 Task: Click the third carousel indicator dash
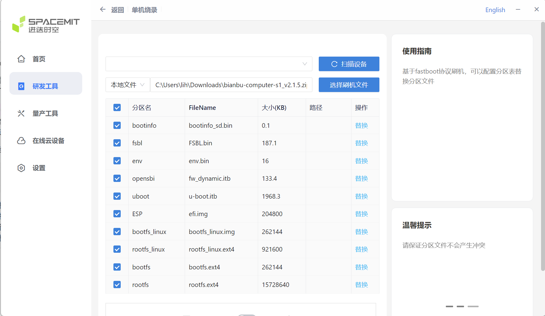point(473,306)
